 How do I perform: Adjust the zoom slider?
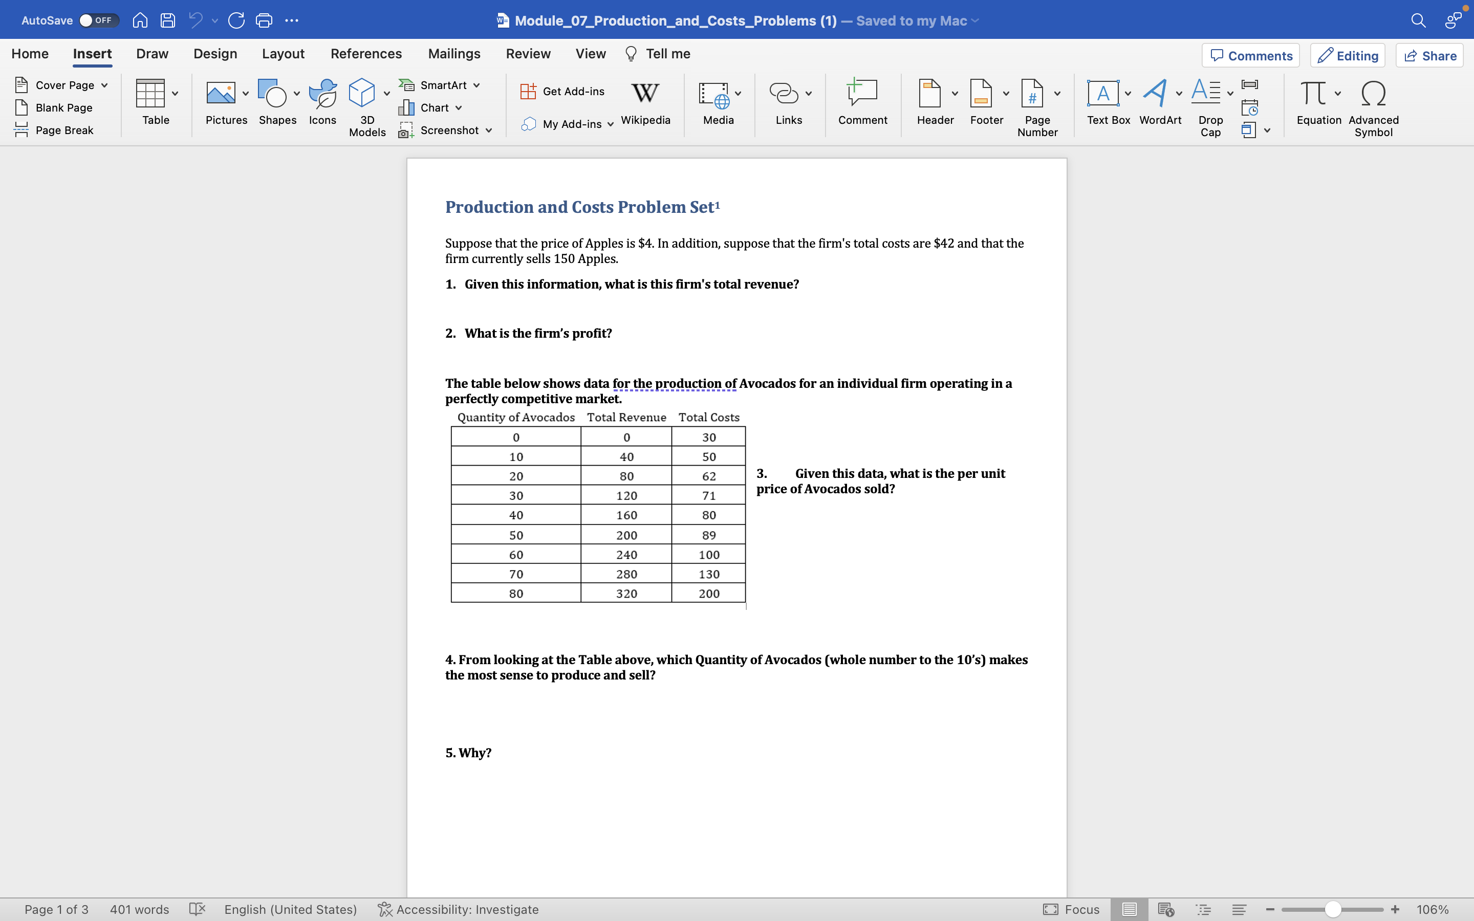pos(1332,909)
